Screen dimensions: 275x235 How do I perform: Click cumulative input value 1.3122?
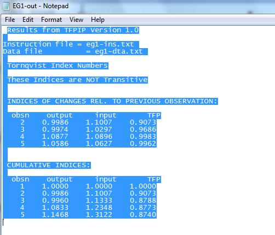[99, 215]
